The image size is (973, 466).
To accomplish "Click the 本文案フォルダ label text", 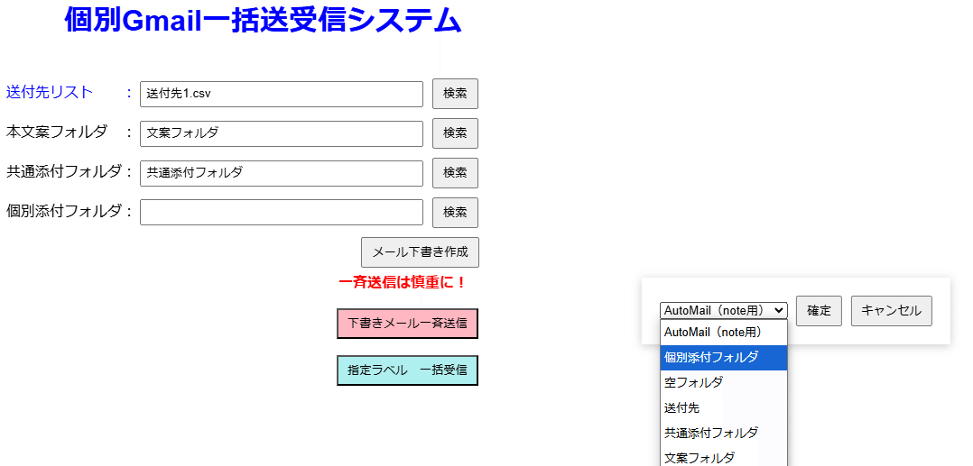I will click(x=57, y=132).
